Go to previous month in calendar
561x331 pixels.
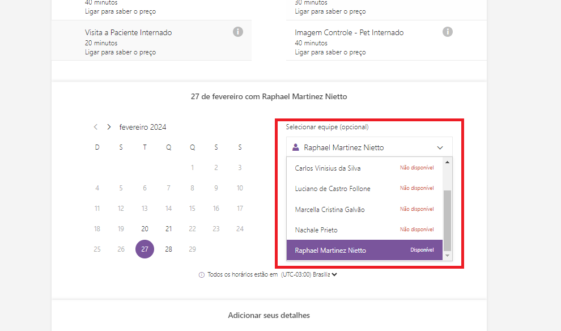96,127
